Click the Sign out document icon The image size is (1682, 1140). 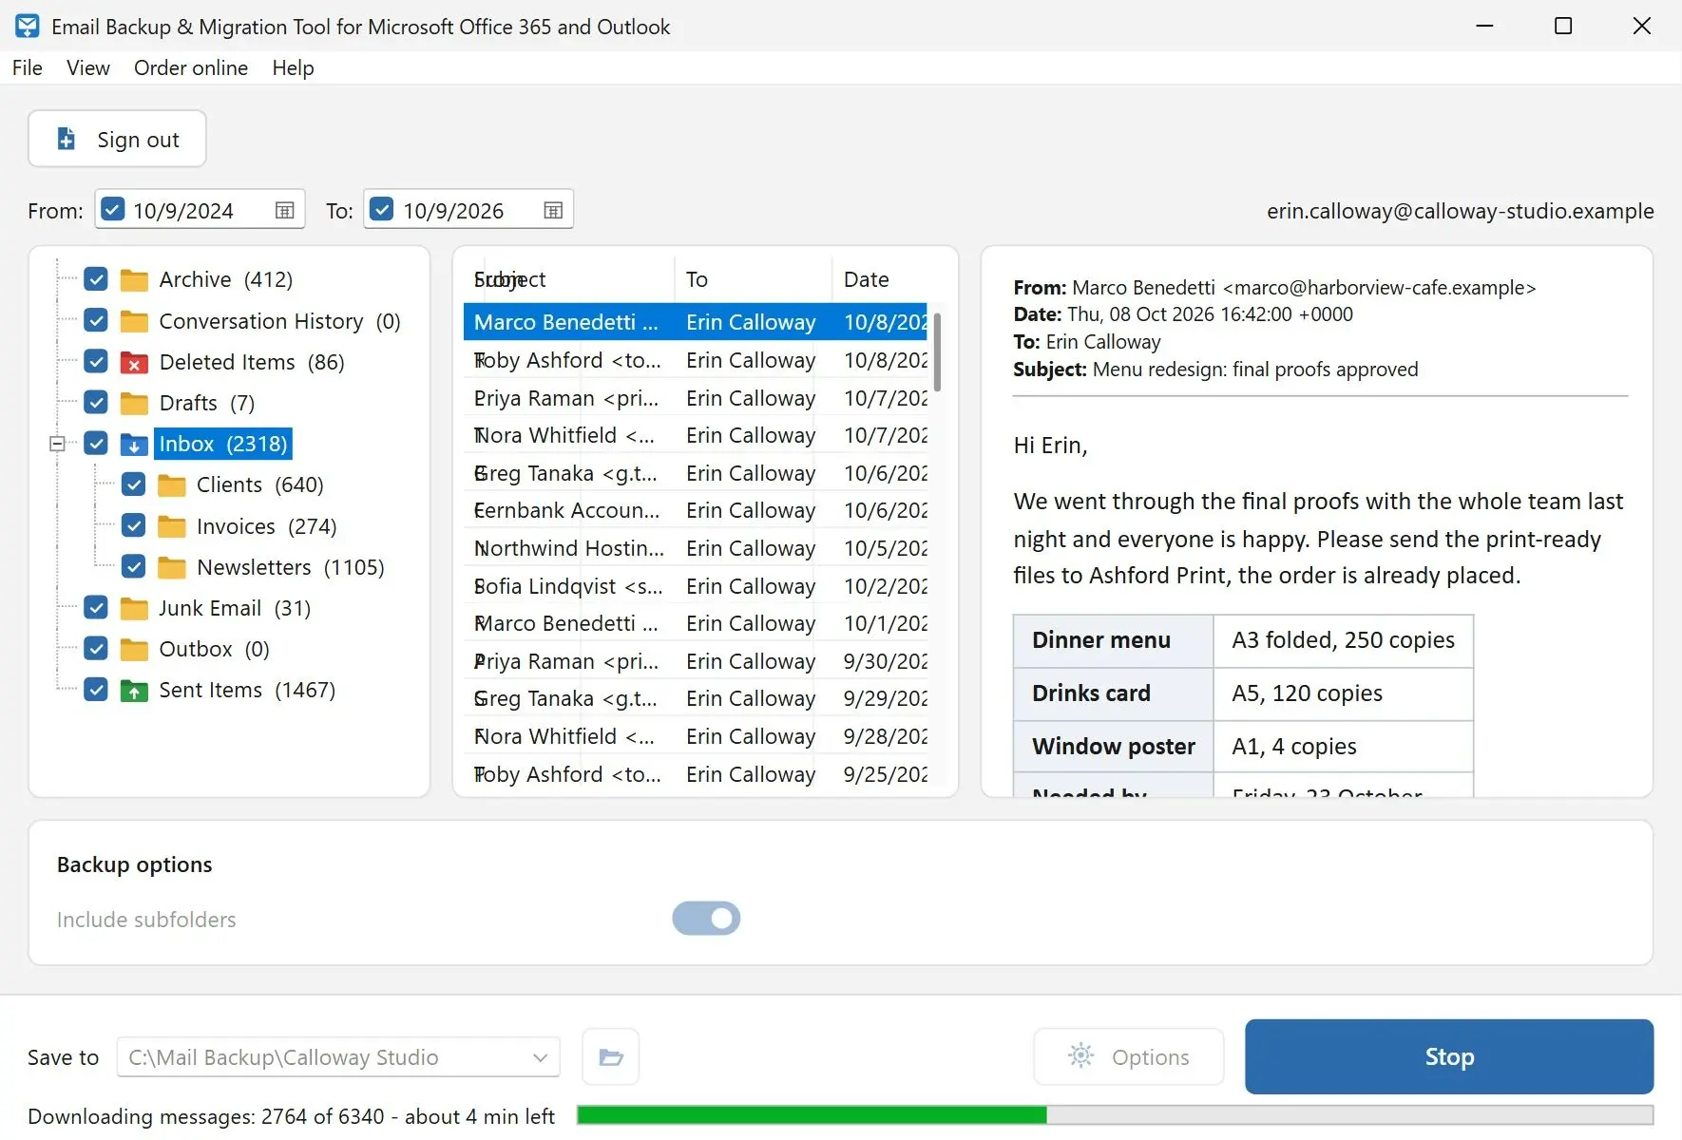click(66, 139)
